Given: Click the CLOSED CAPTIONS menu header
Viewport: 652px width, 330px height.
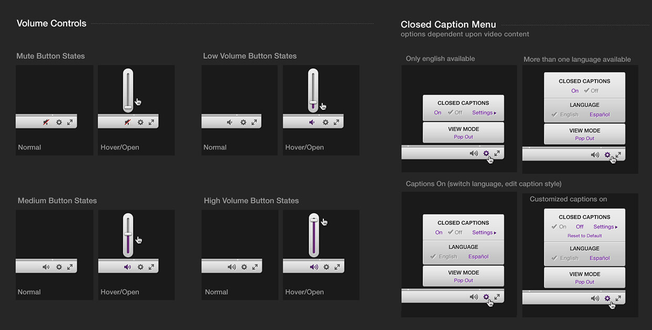Looking at the screenshot, I should click(463, 102).
